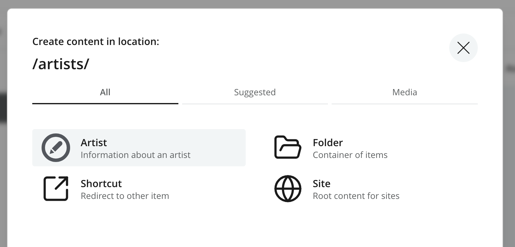Switch to the All tab

(105, 92)
